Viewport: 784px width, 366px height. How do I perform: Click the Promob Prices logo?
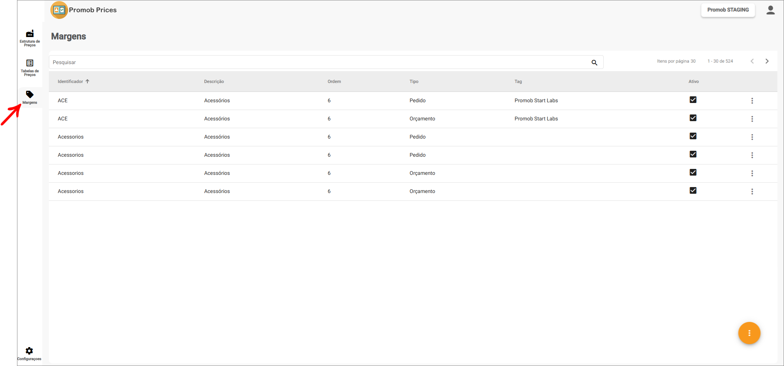click(59, 10)
